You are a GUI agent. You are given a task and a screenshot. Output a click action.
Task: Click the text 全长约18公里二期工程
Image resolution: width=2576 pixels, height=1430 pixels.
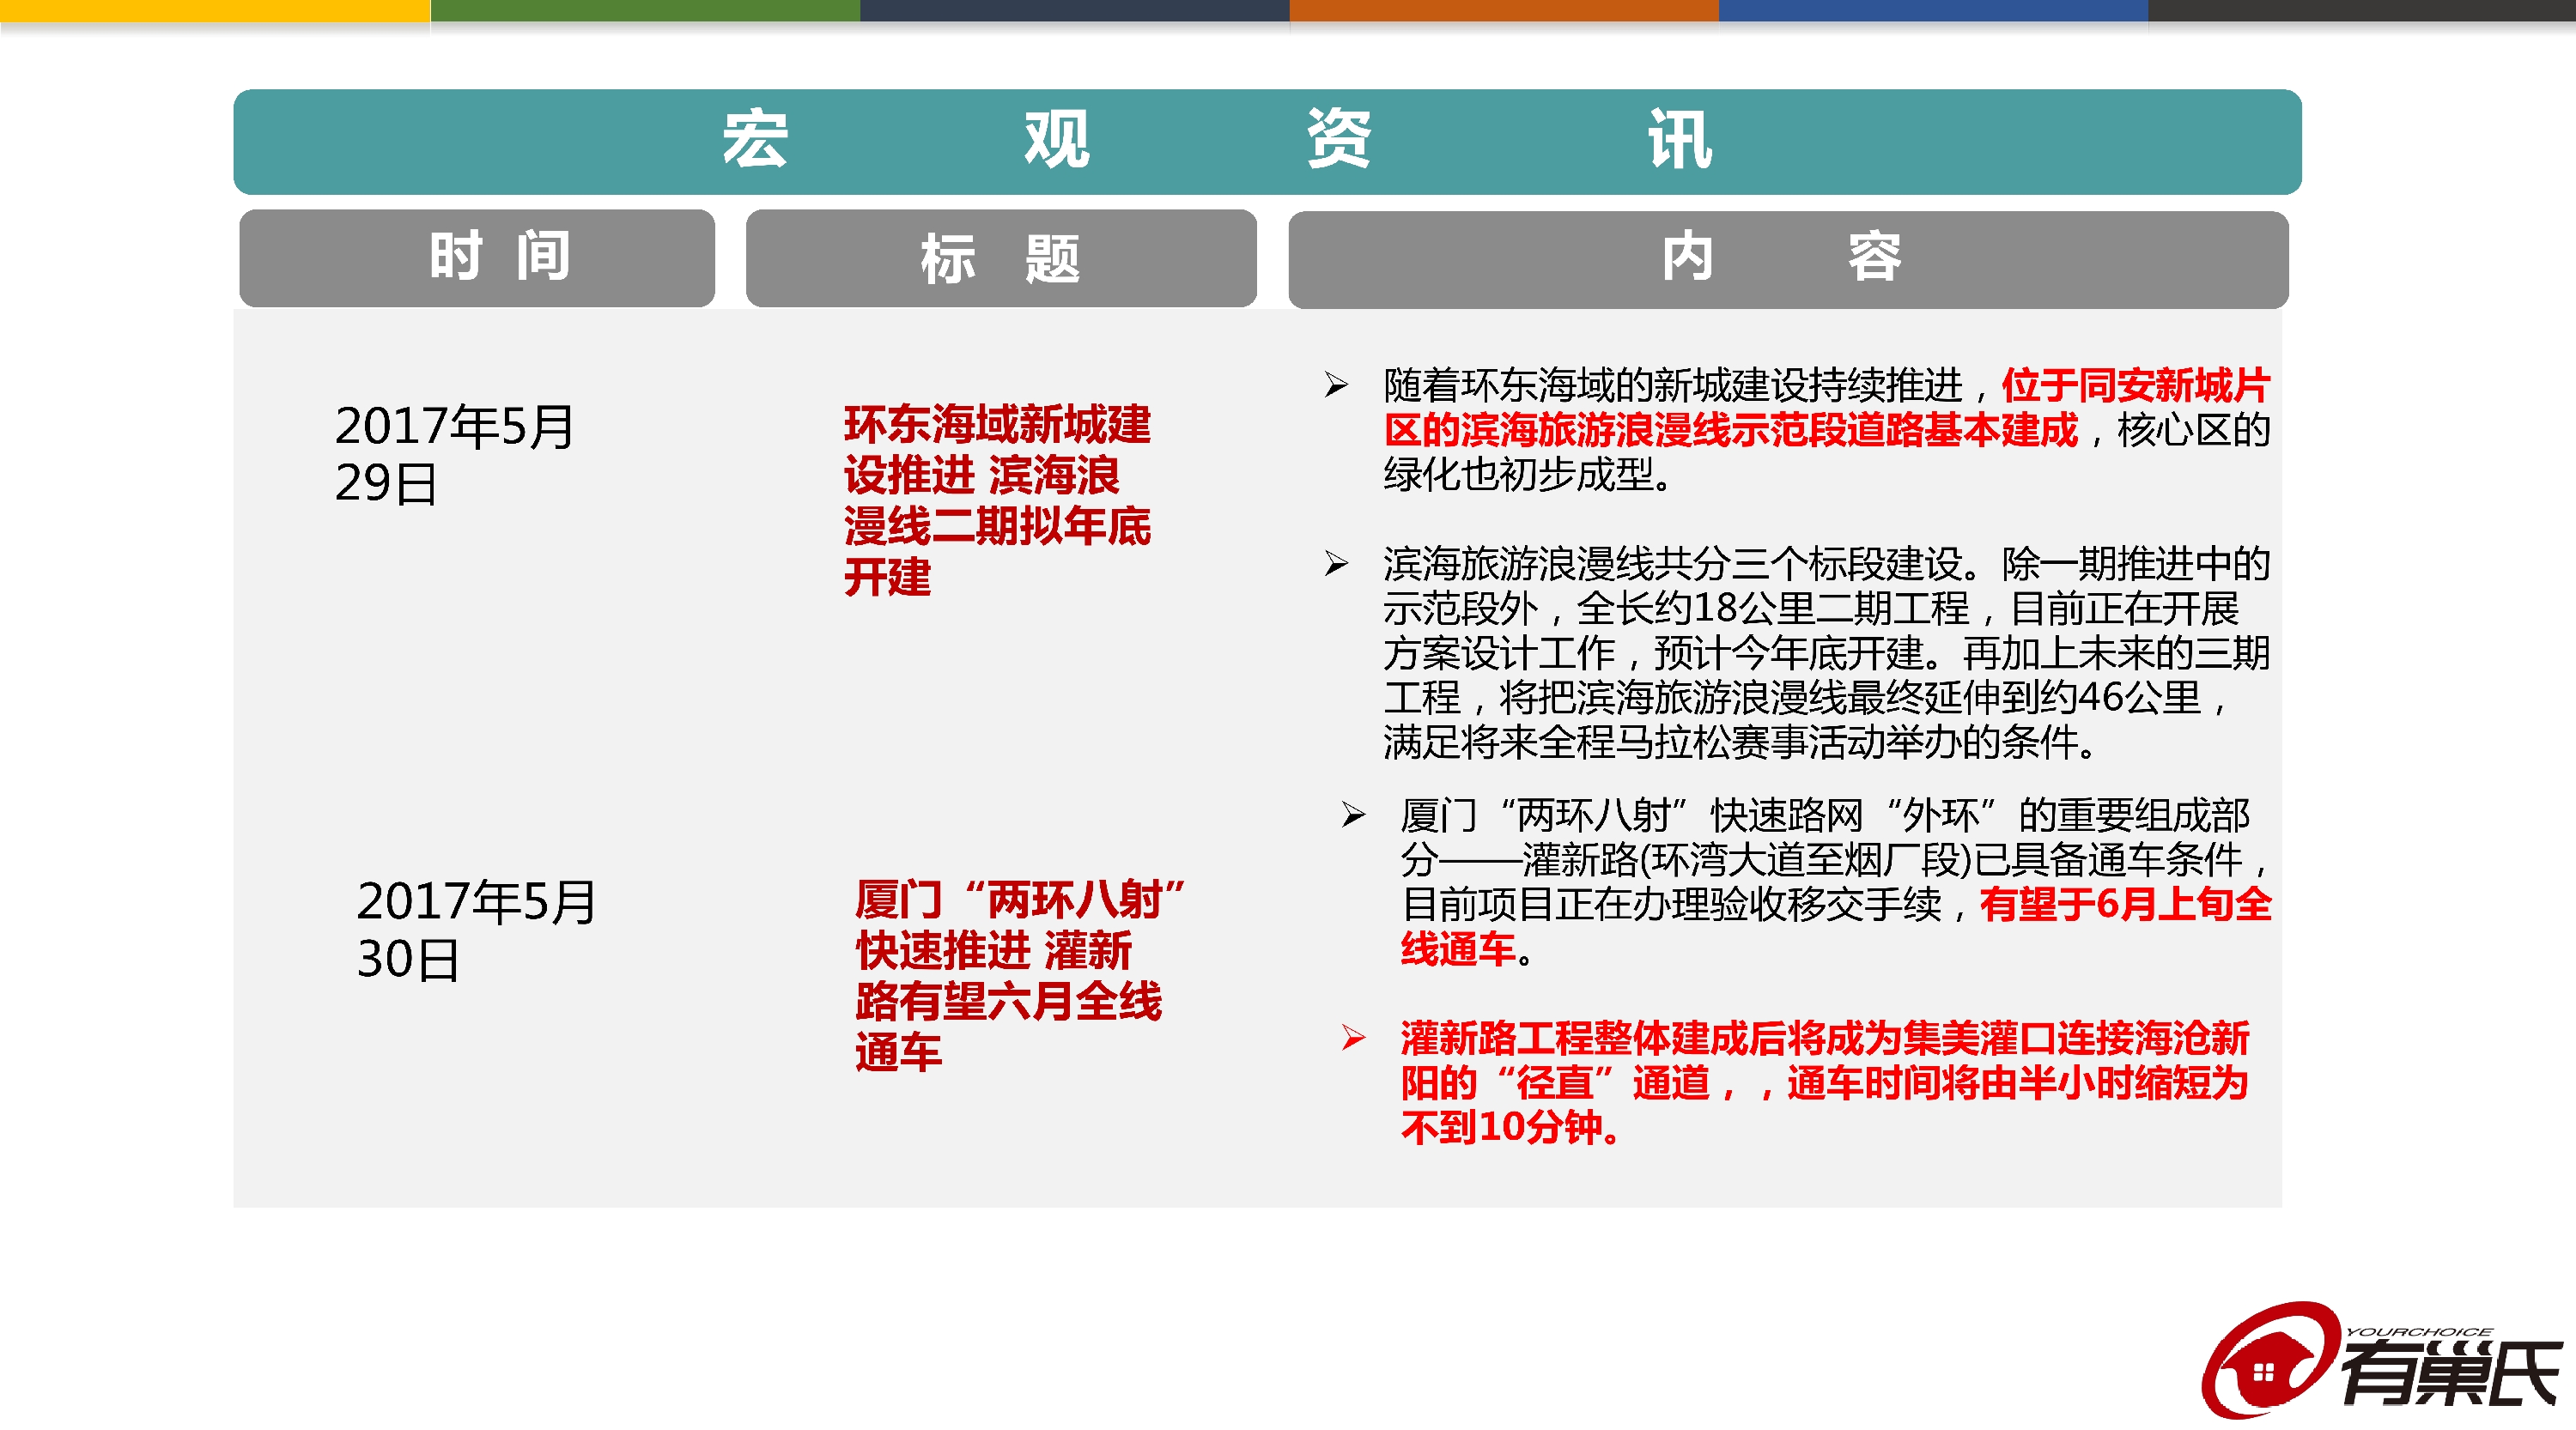tap(1772, 608)
